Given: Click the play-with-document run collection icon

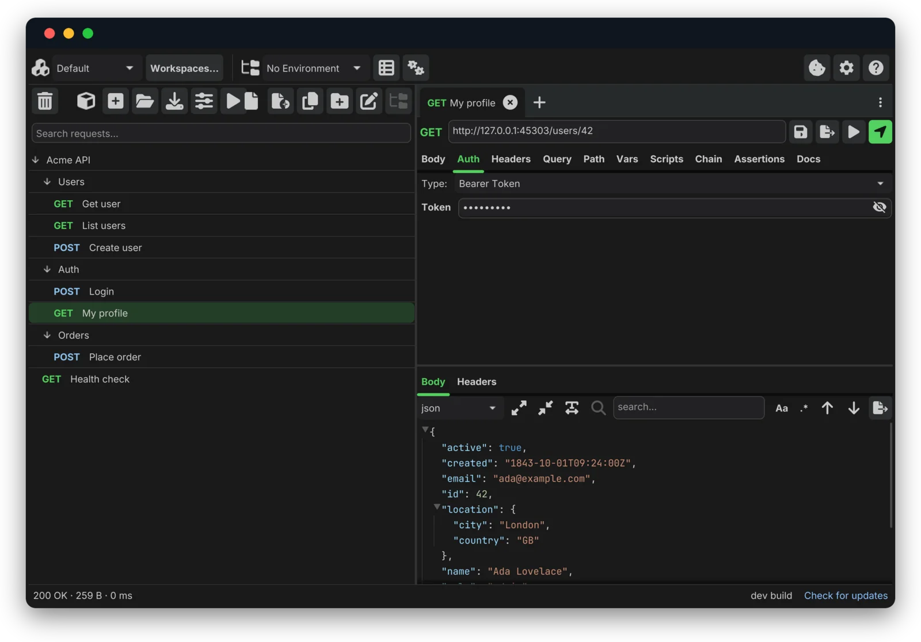Looking at the screenshot, I should click(x=242, y=101).
